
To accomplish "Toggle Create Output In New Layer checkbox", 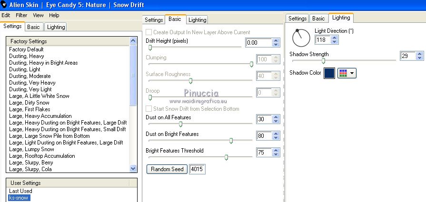I will coord(149,32).
